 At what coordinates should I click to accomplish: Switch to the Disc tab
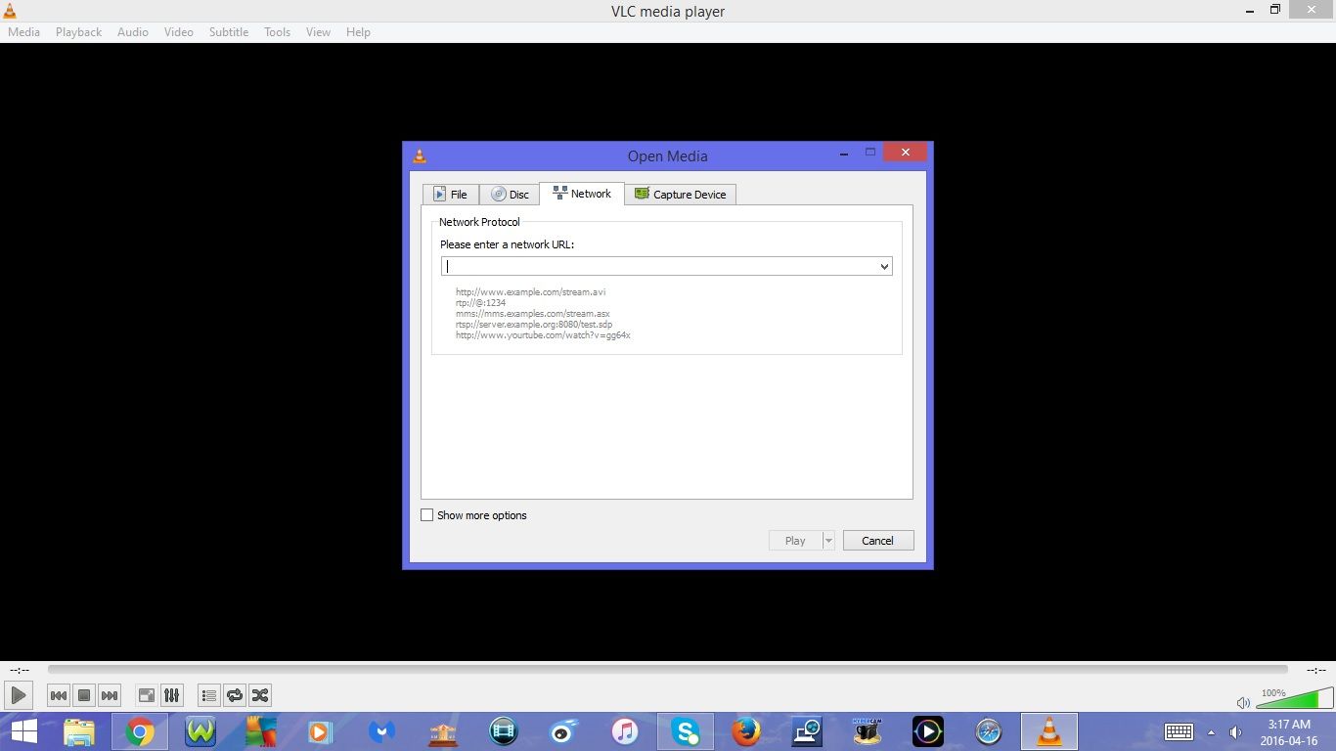510,194
